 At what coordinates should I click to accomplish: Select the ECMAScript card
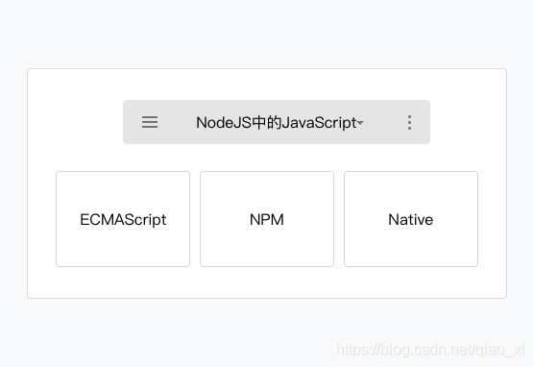(x=123, y=219)
